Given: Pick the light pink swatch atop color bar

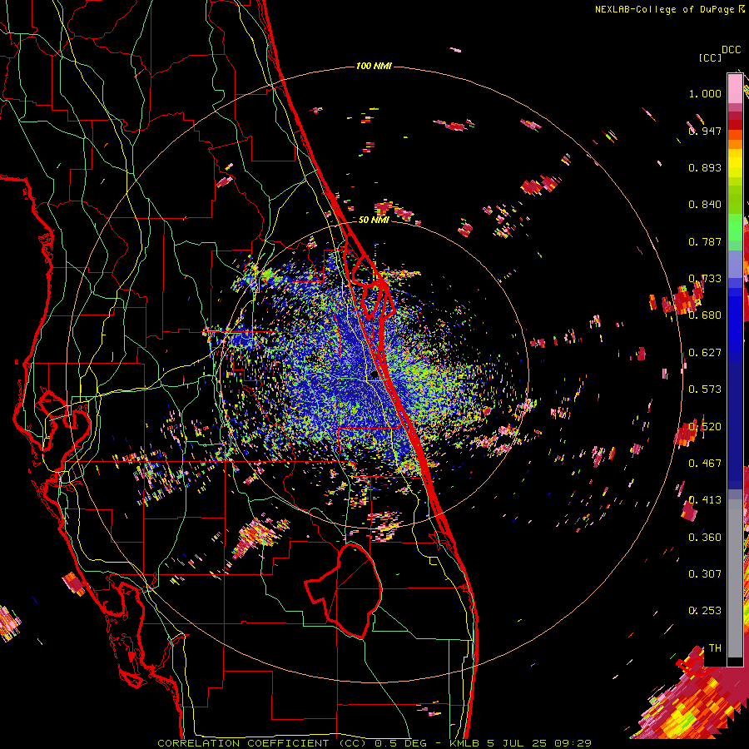Looking at the screenshot, I should [x=735, y=88].
